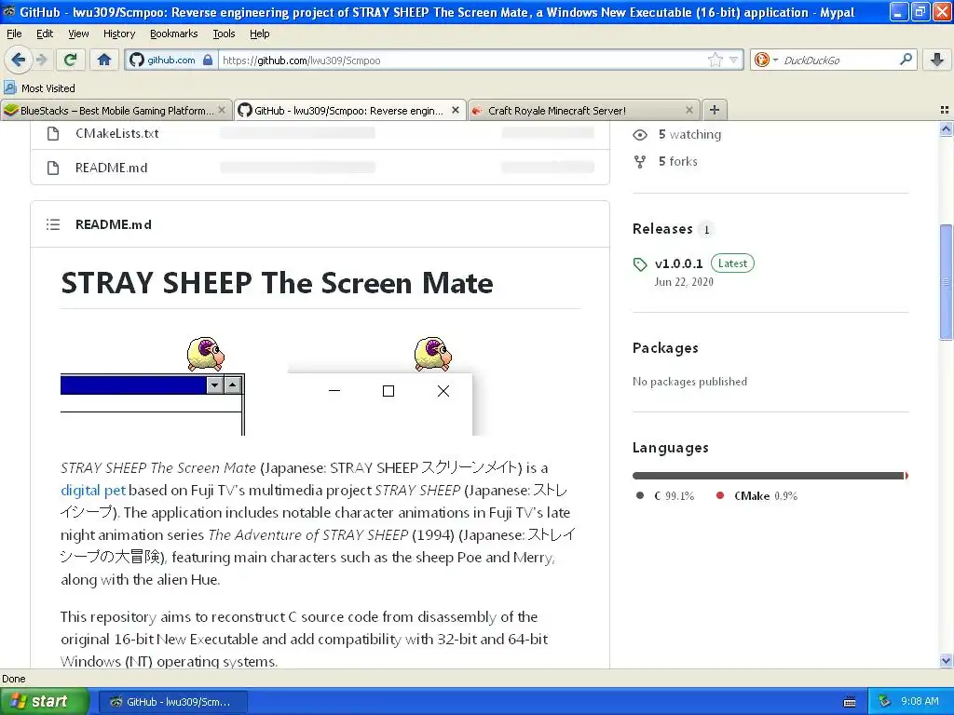Viewport: 954px width, 715px height.
Task: Click the 5 forks link
Action: pyautogui.click(x=678, y=161)
